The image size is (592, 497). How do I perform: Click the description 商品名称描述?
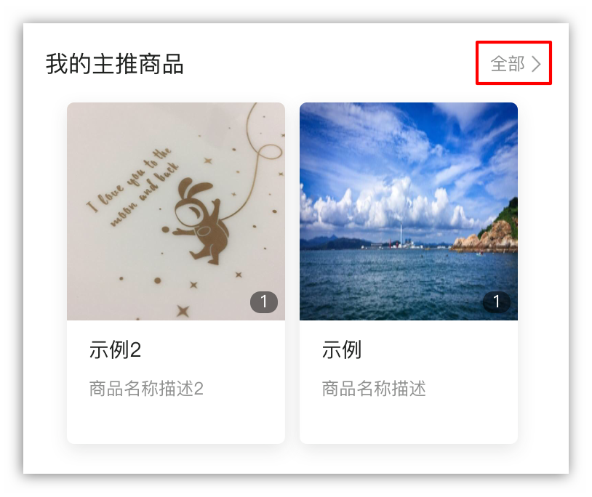coord(374,389)
